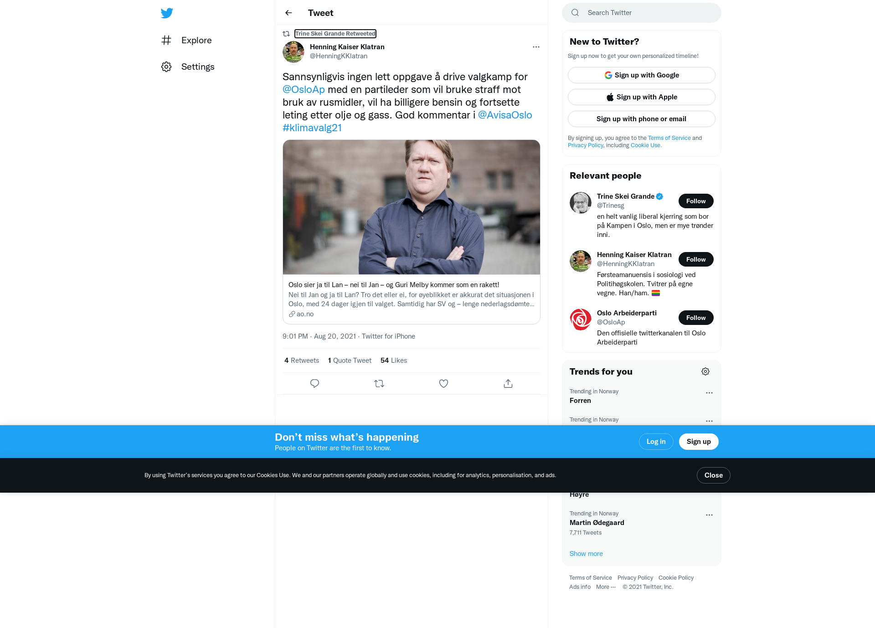The image size is (875, 628).
Task: Retweet using the retweet action icon
Action: (x=379, y=384)
